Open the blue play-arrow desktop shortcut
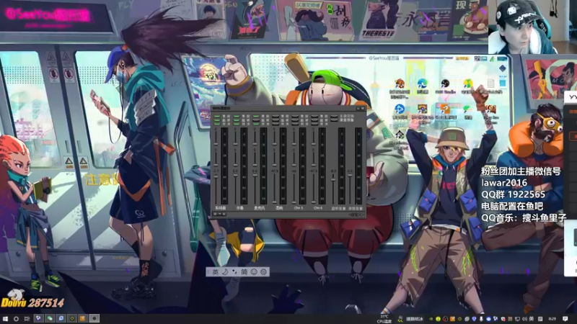Image resolution: width=577 pixels, height=324 pixels. click(x=400, y=109)
